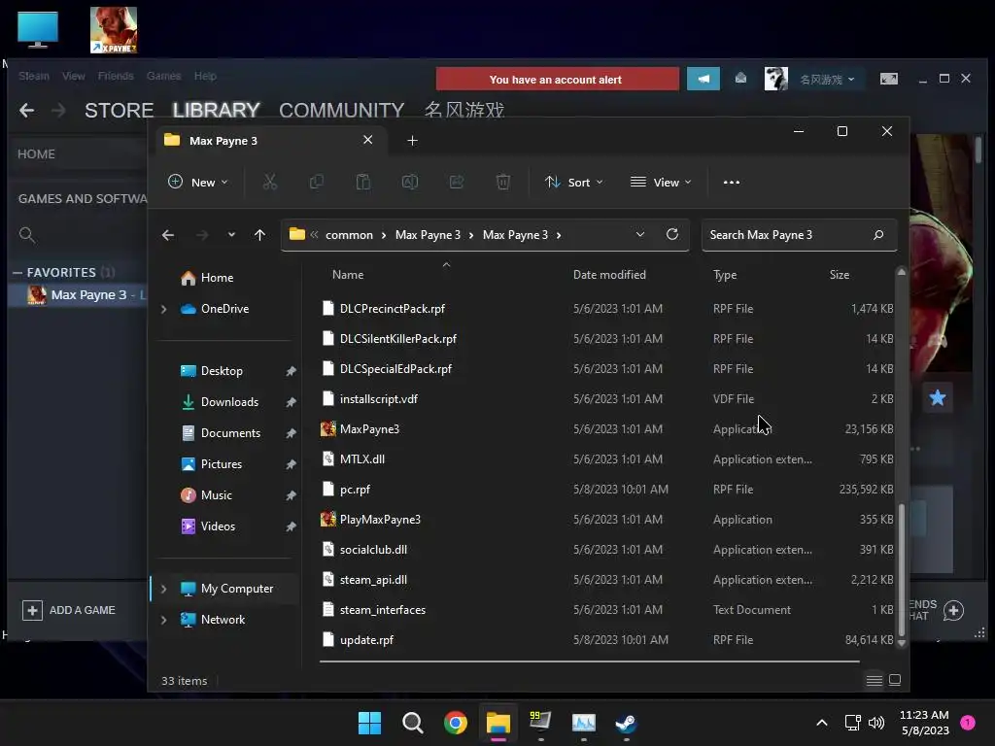Click the Steam announcements megaphone icon
The width and height of the screenshot is (995, 746).
pyautogui.click(x=703, y=79)
